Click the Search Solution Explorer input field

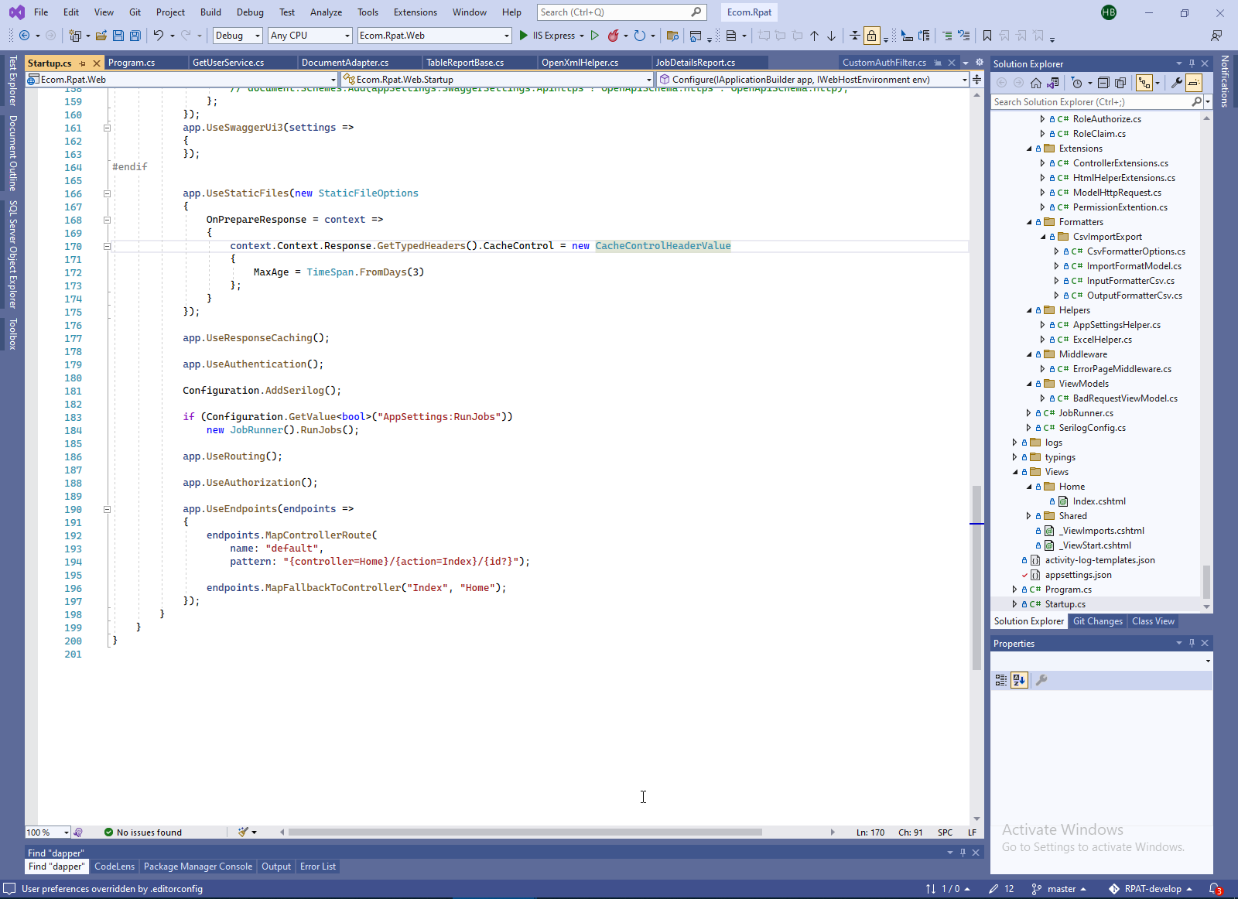click(1091, 102)
